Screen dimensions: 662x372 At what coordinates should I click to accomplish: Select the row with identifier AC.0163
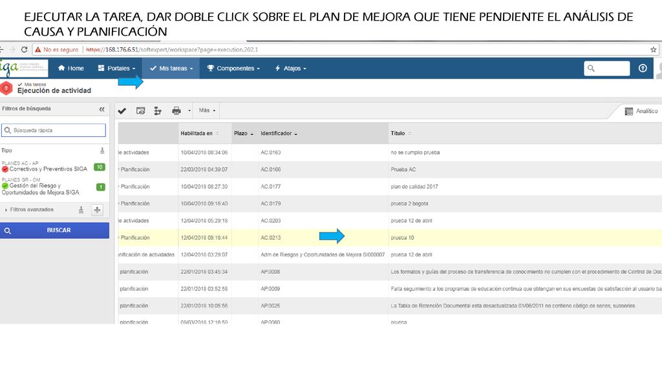tap(390, 152)
